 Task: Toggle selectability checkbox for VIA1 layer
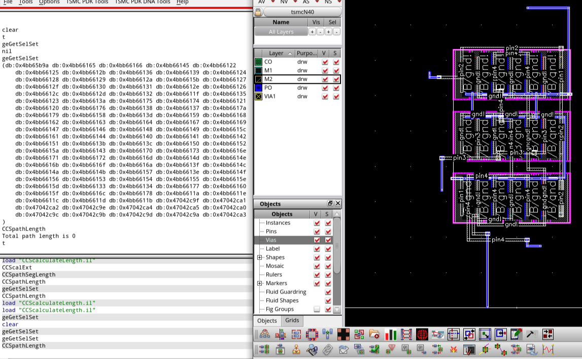coord(336,96)
